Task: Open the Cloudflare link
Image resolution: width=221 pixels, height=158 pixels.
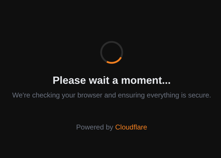Action: click(x=131, y=127)
